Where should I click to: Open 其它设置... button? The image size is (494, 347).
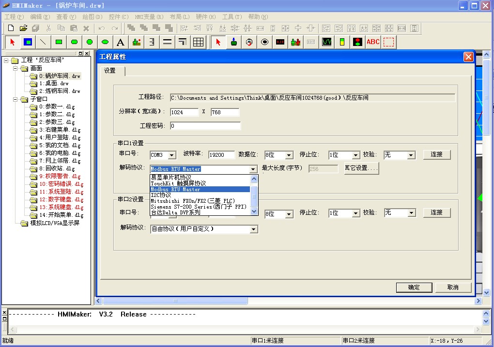[x=361, y=168]
